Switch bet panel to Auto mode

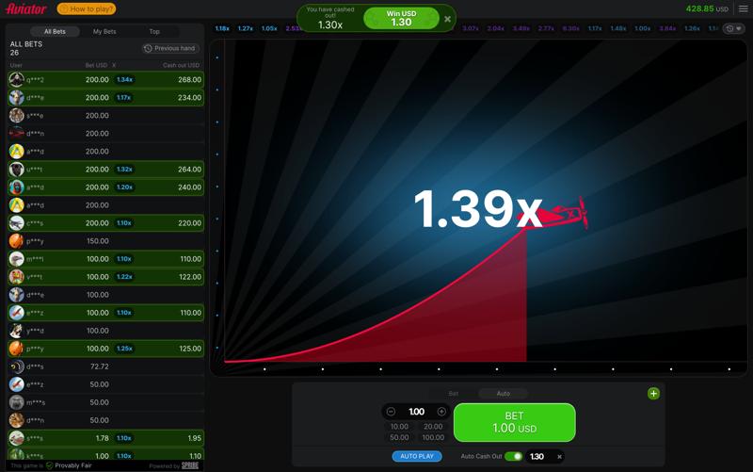click(x=504, y=393)
